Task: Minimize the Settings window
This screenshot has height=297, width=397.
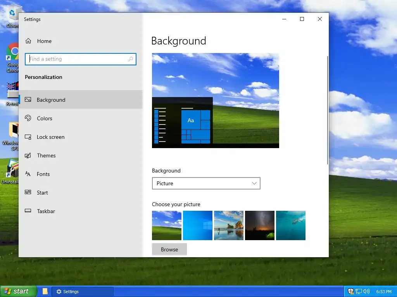Action: (x=284, y=19)
